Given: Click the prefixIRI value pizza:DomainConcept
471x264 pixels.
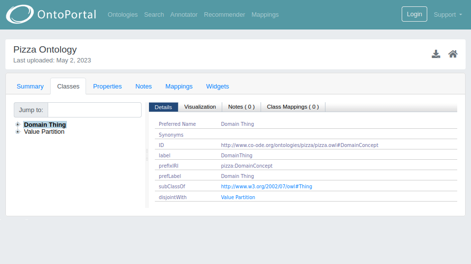Looking at the screenshot, I should point(247,166).
